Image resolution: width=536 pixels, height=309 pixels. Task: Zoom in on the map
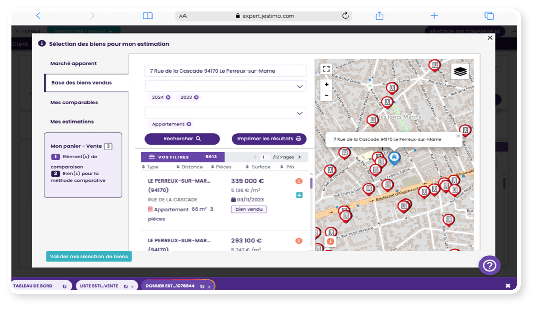click(x=326, y=85)
